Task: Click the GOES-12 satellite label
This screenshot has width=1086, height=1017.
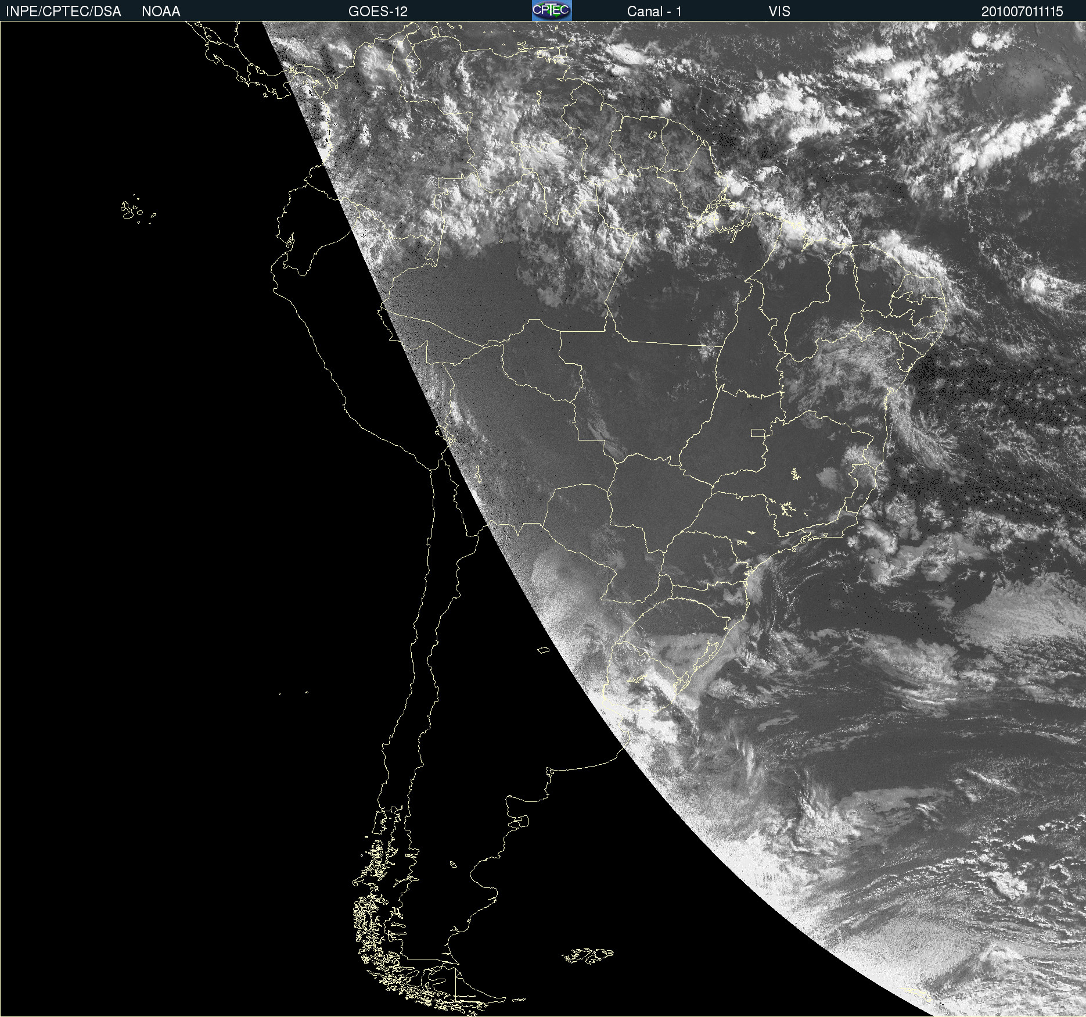Action: (x=378, y=12)
